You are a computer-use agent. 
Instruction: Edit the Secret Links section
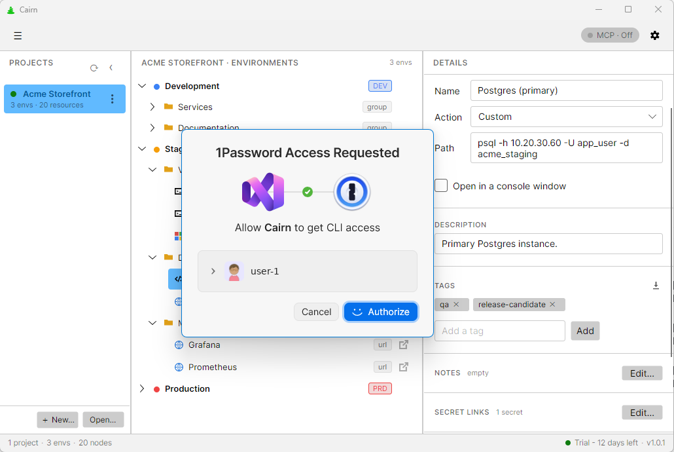[x=642, y=413]
